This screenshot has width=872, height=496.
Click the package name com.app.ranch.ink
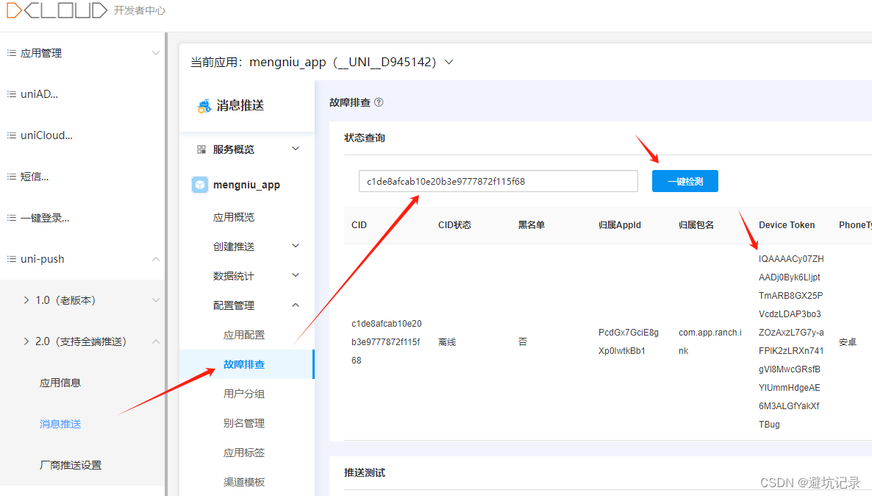pyautogui.click(x=710, y=341)
